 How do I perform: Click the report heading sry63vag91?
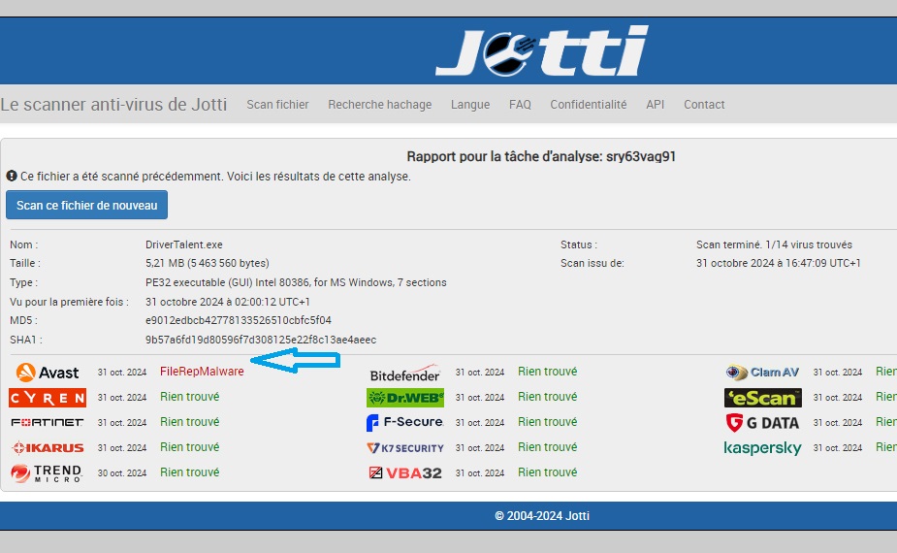pyautogui.click(x=541, y=156)
